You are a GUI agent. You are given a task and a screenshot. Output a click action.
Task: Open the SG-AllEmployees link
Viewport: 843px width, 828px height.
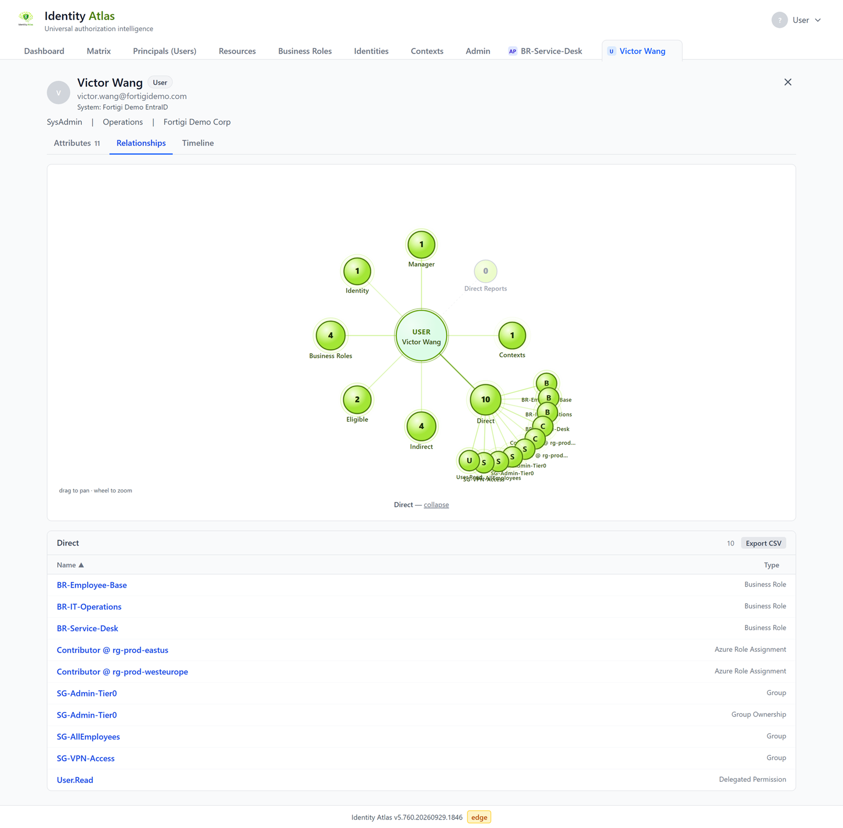click(x=88, y=737)
